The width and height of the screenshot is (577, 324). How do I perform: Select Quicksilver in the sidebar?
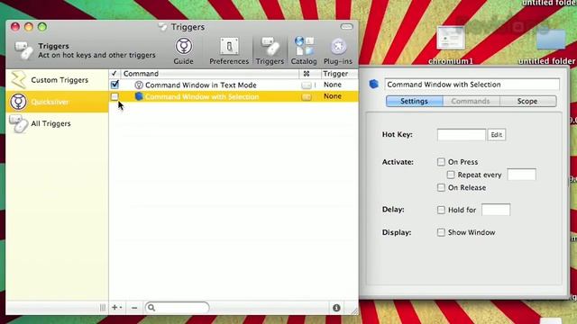pos(57,102)
